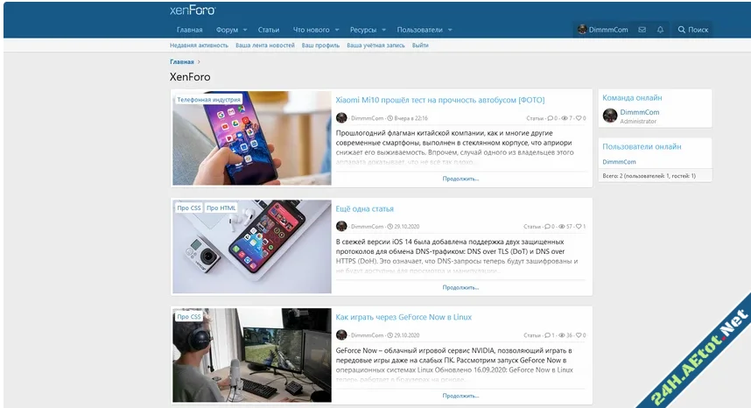This screenshot has width=751, height=408.
Task: Click DimmmCom avatar in the navigation bar
Action: point(582,30)
